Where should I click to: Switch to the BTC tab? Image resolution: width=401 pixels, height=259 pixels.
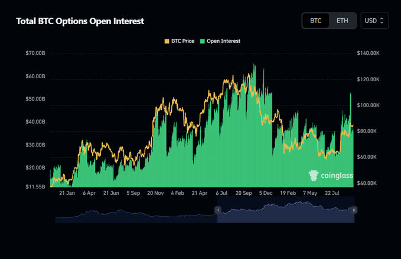coord(316,21)
